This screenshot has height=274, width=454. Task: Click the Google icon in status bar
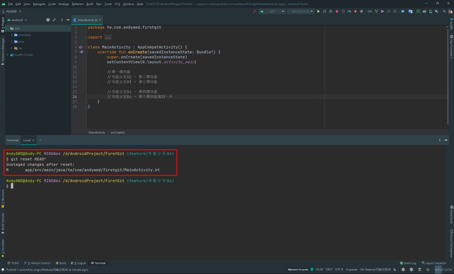tap(428, 270)
